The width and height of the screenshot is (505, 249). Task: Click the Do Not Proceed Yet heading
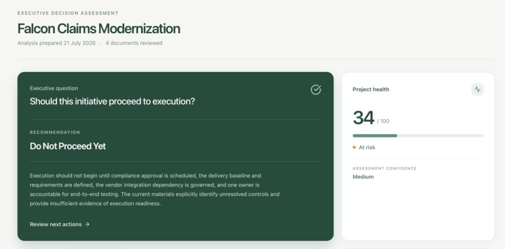[68, 146]
